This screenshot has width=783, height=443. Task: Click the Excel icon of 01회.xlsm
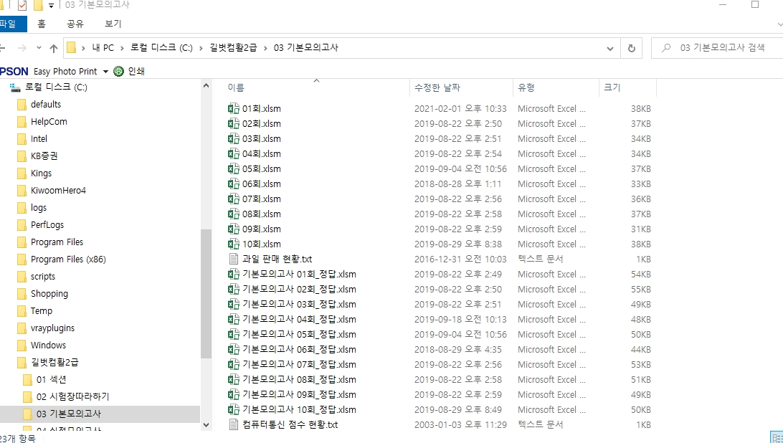233,109
